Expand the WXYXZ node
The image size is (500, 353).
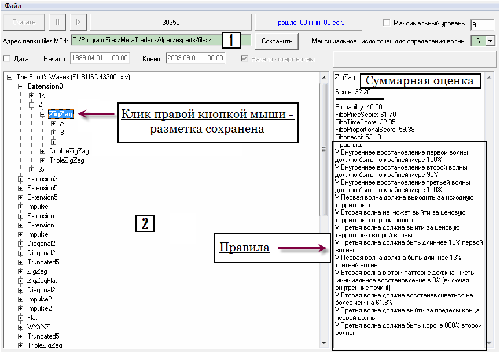(20, 327)
